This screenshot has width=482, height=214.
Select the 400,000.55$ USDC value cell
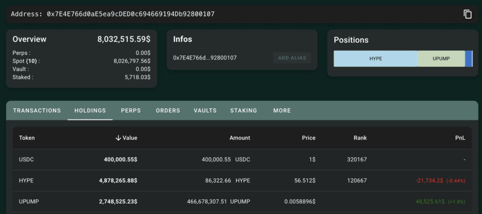click(120, 159)
